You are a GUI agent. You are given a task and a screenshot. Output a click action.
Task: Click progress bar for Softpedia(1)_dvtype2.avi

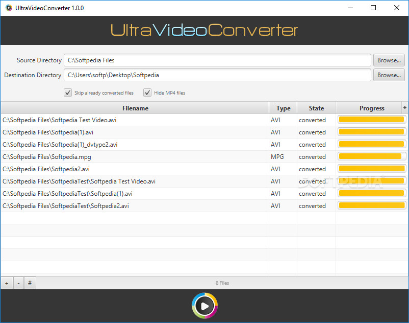coord(372,144)
